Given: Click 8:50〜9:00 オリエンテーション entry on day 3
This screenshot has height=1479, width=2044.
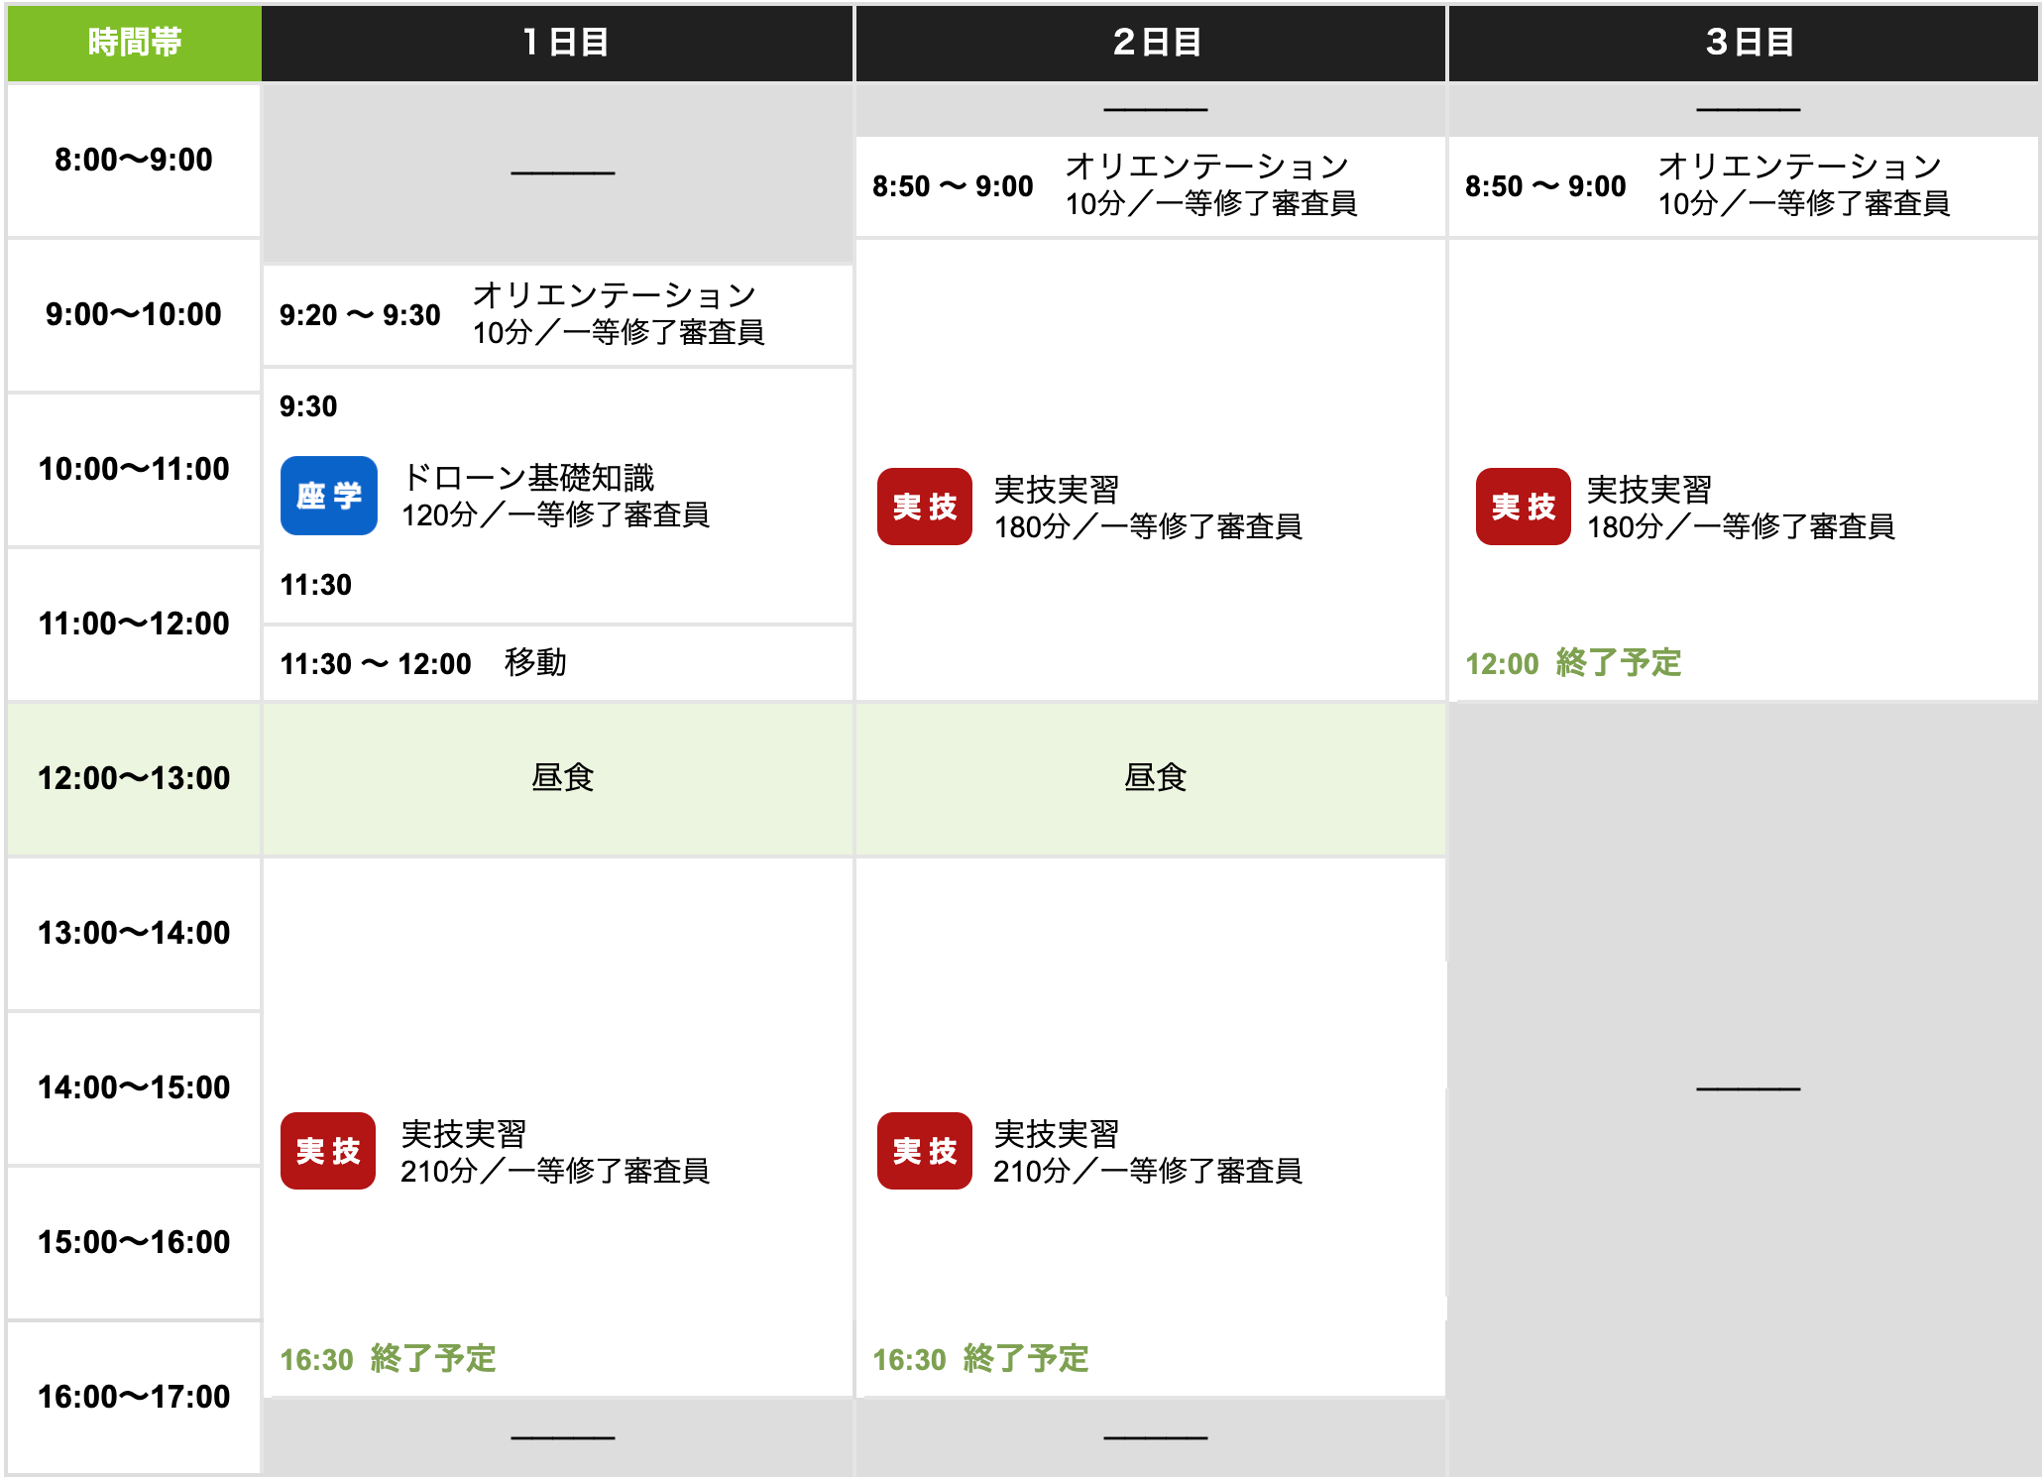Looking at the screenshot, I should click(1707, 185).
